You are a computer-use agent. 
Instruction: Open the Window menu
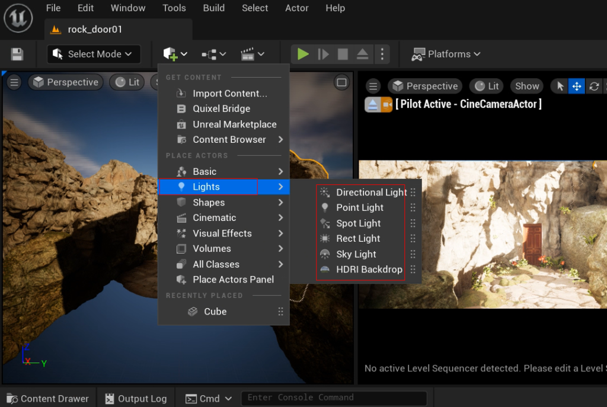[x=128, y=8]
